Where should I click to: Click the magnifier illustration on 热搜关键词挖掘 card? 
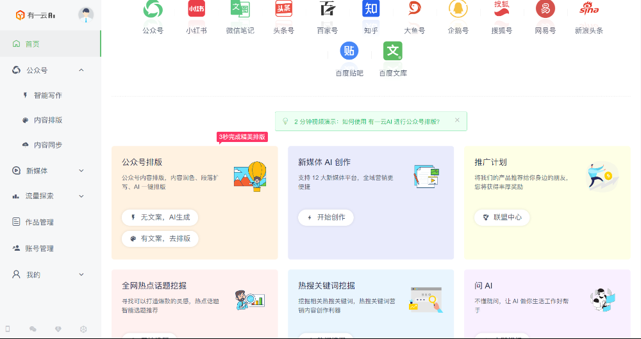pyautogui.click(x=426, y=300)
